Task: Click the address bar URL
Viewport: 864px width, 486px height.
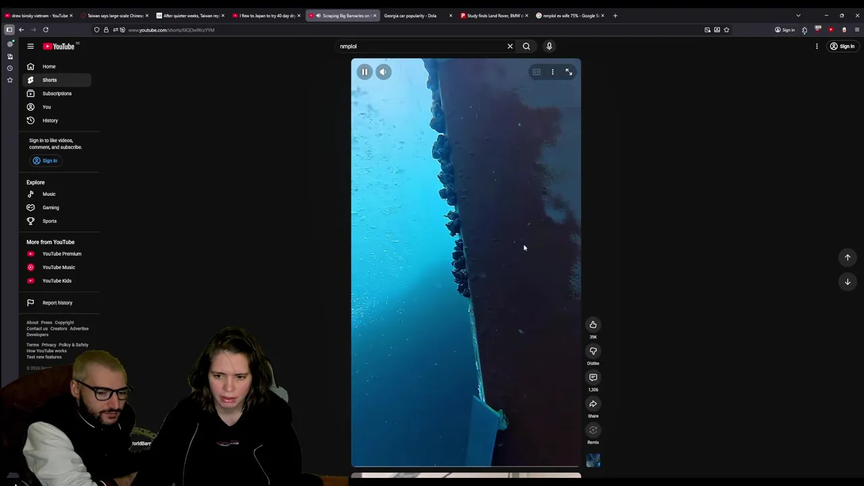Action: click(171, 30)
